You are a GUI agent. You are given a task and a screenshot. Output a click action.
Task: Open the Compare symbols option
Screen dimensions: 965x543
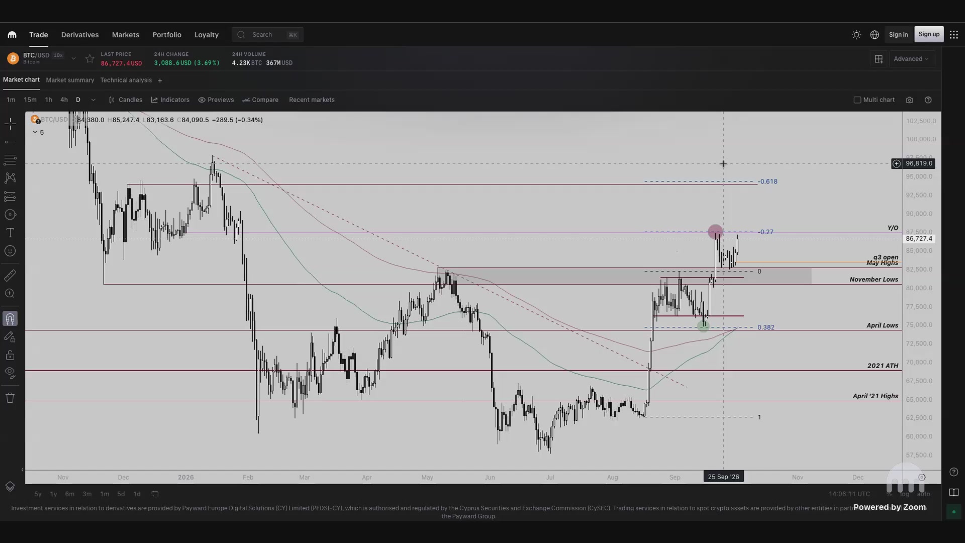pyautogui.click(x=260, y=100)
